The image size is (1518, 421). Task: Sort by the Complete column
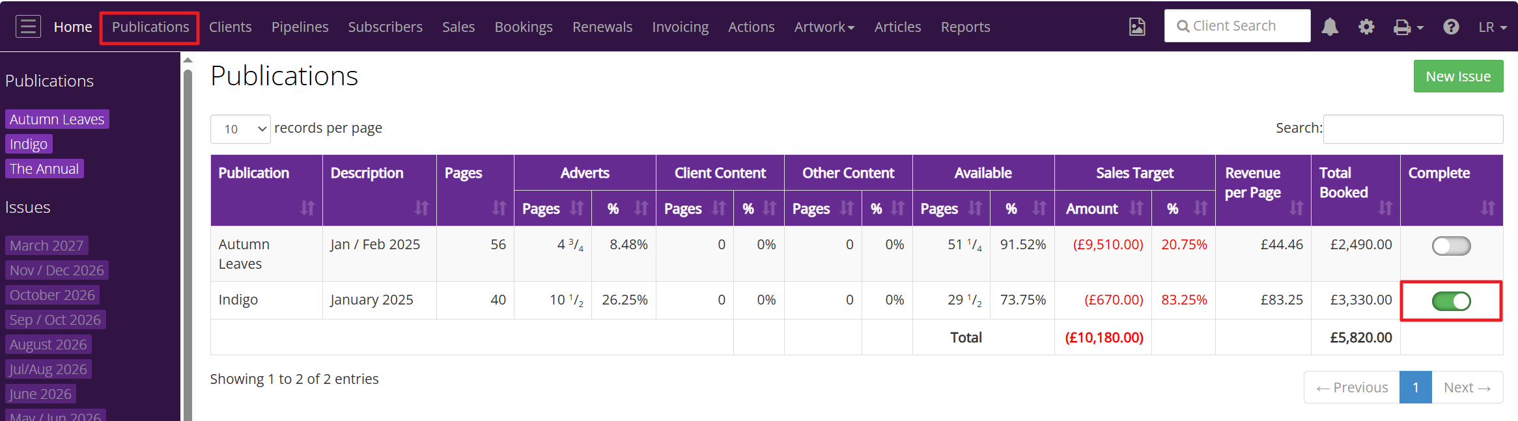point(1452,190)
